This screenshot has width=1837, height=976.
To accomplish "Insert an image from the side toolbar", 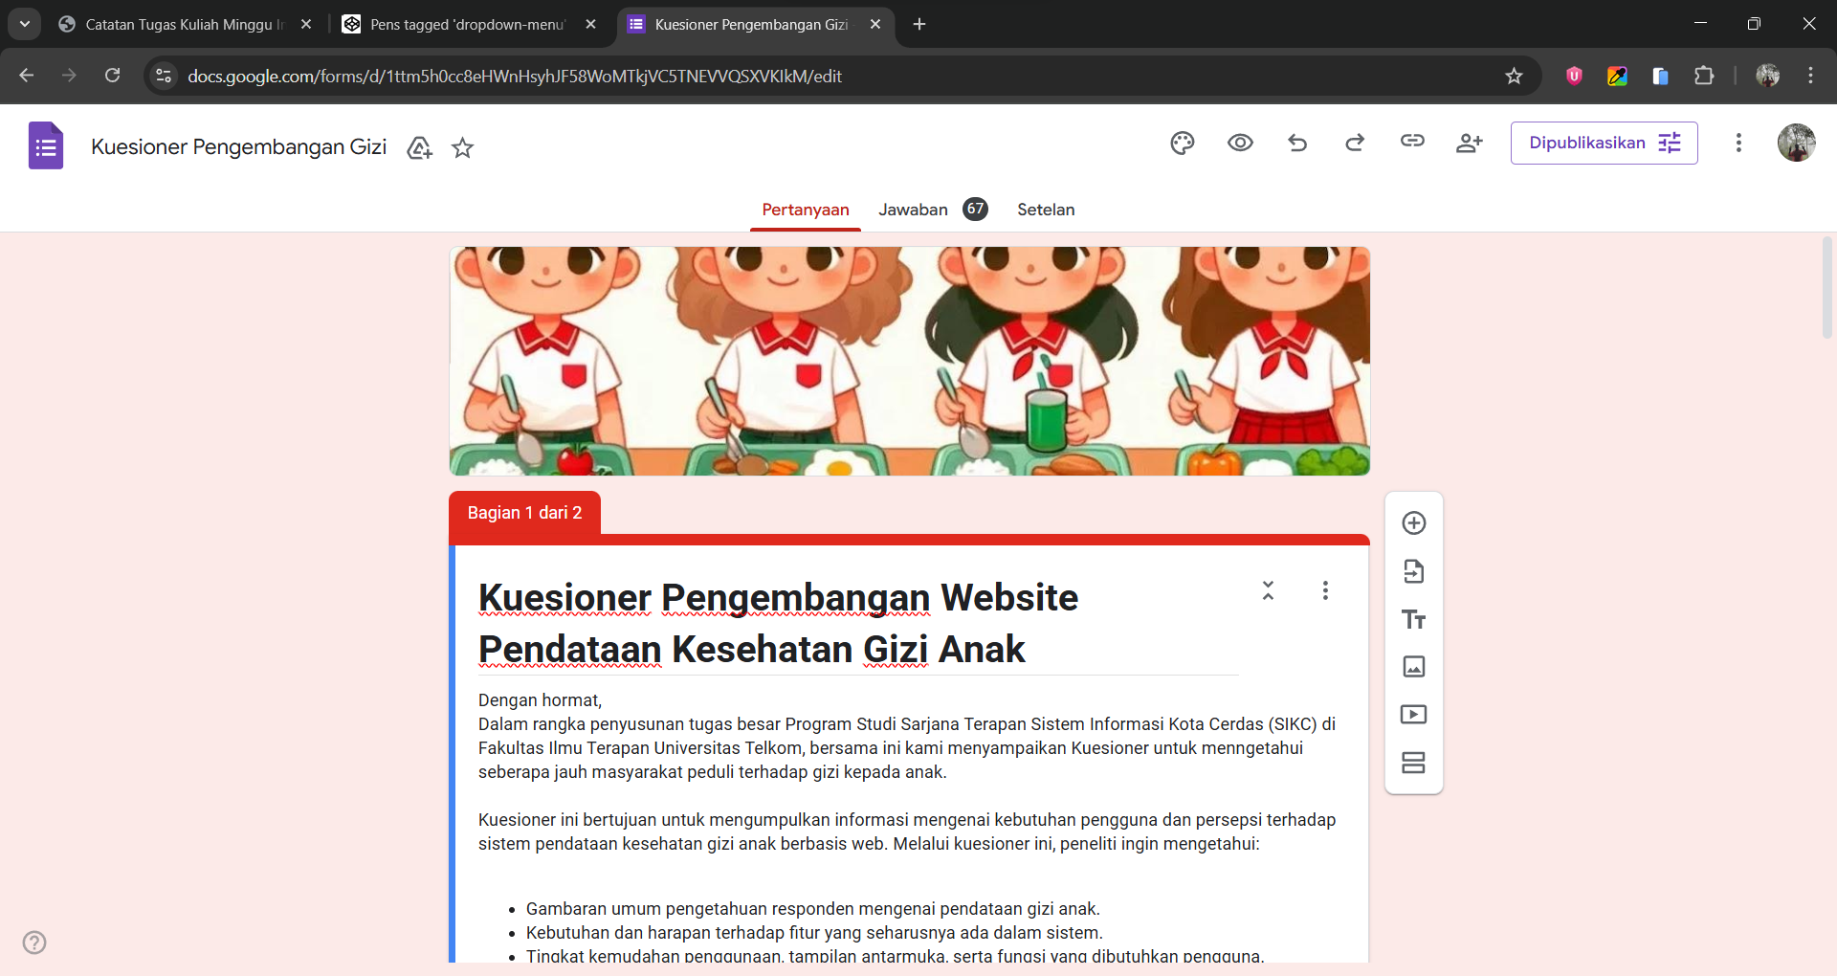I will pos(1413,667).
